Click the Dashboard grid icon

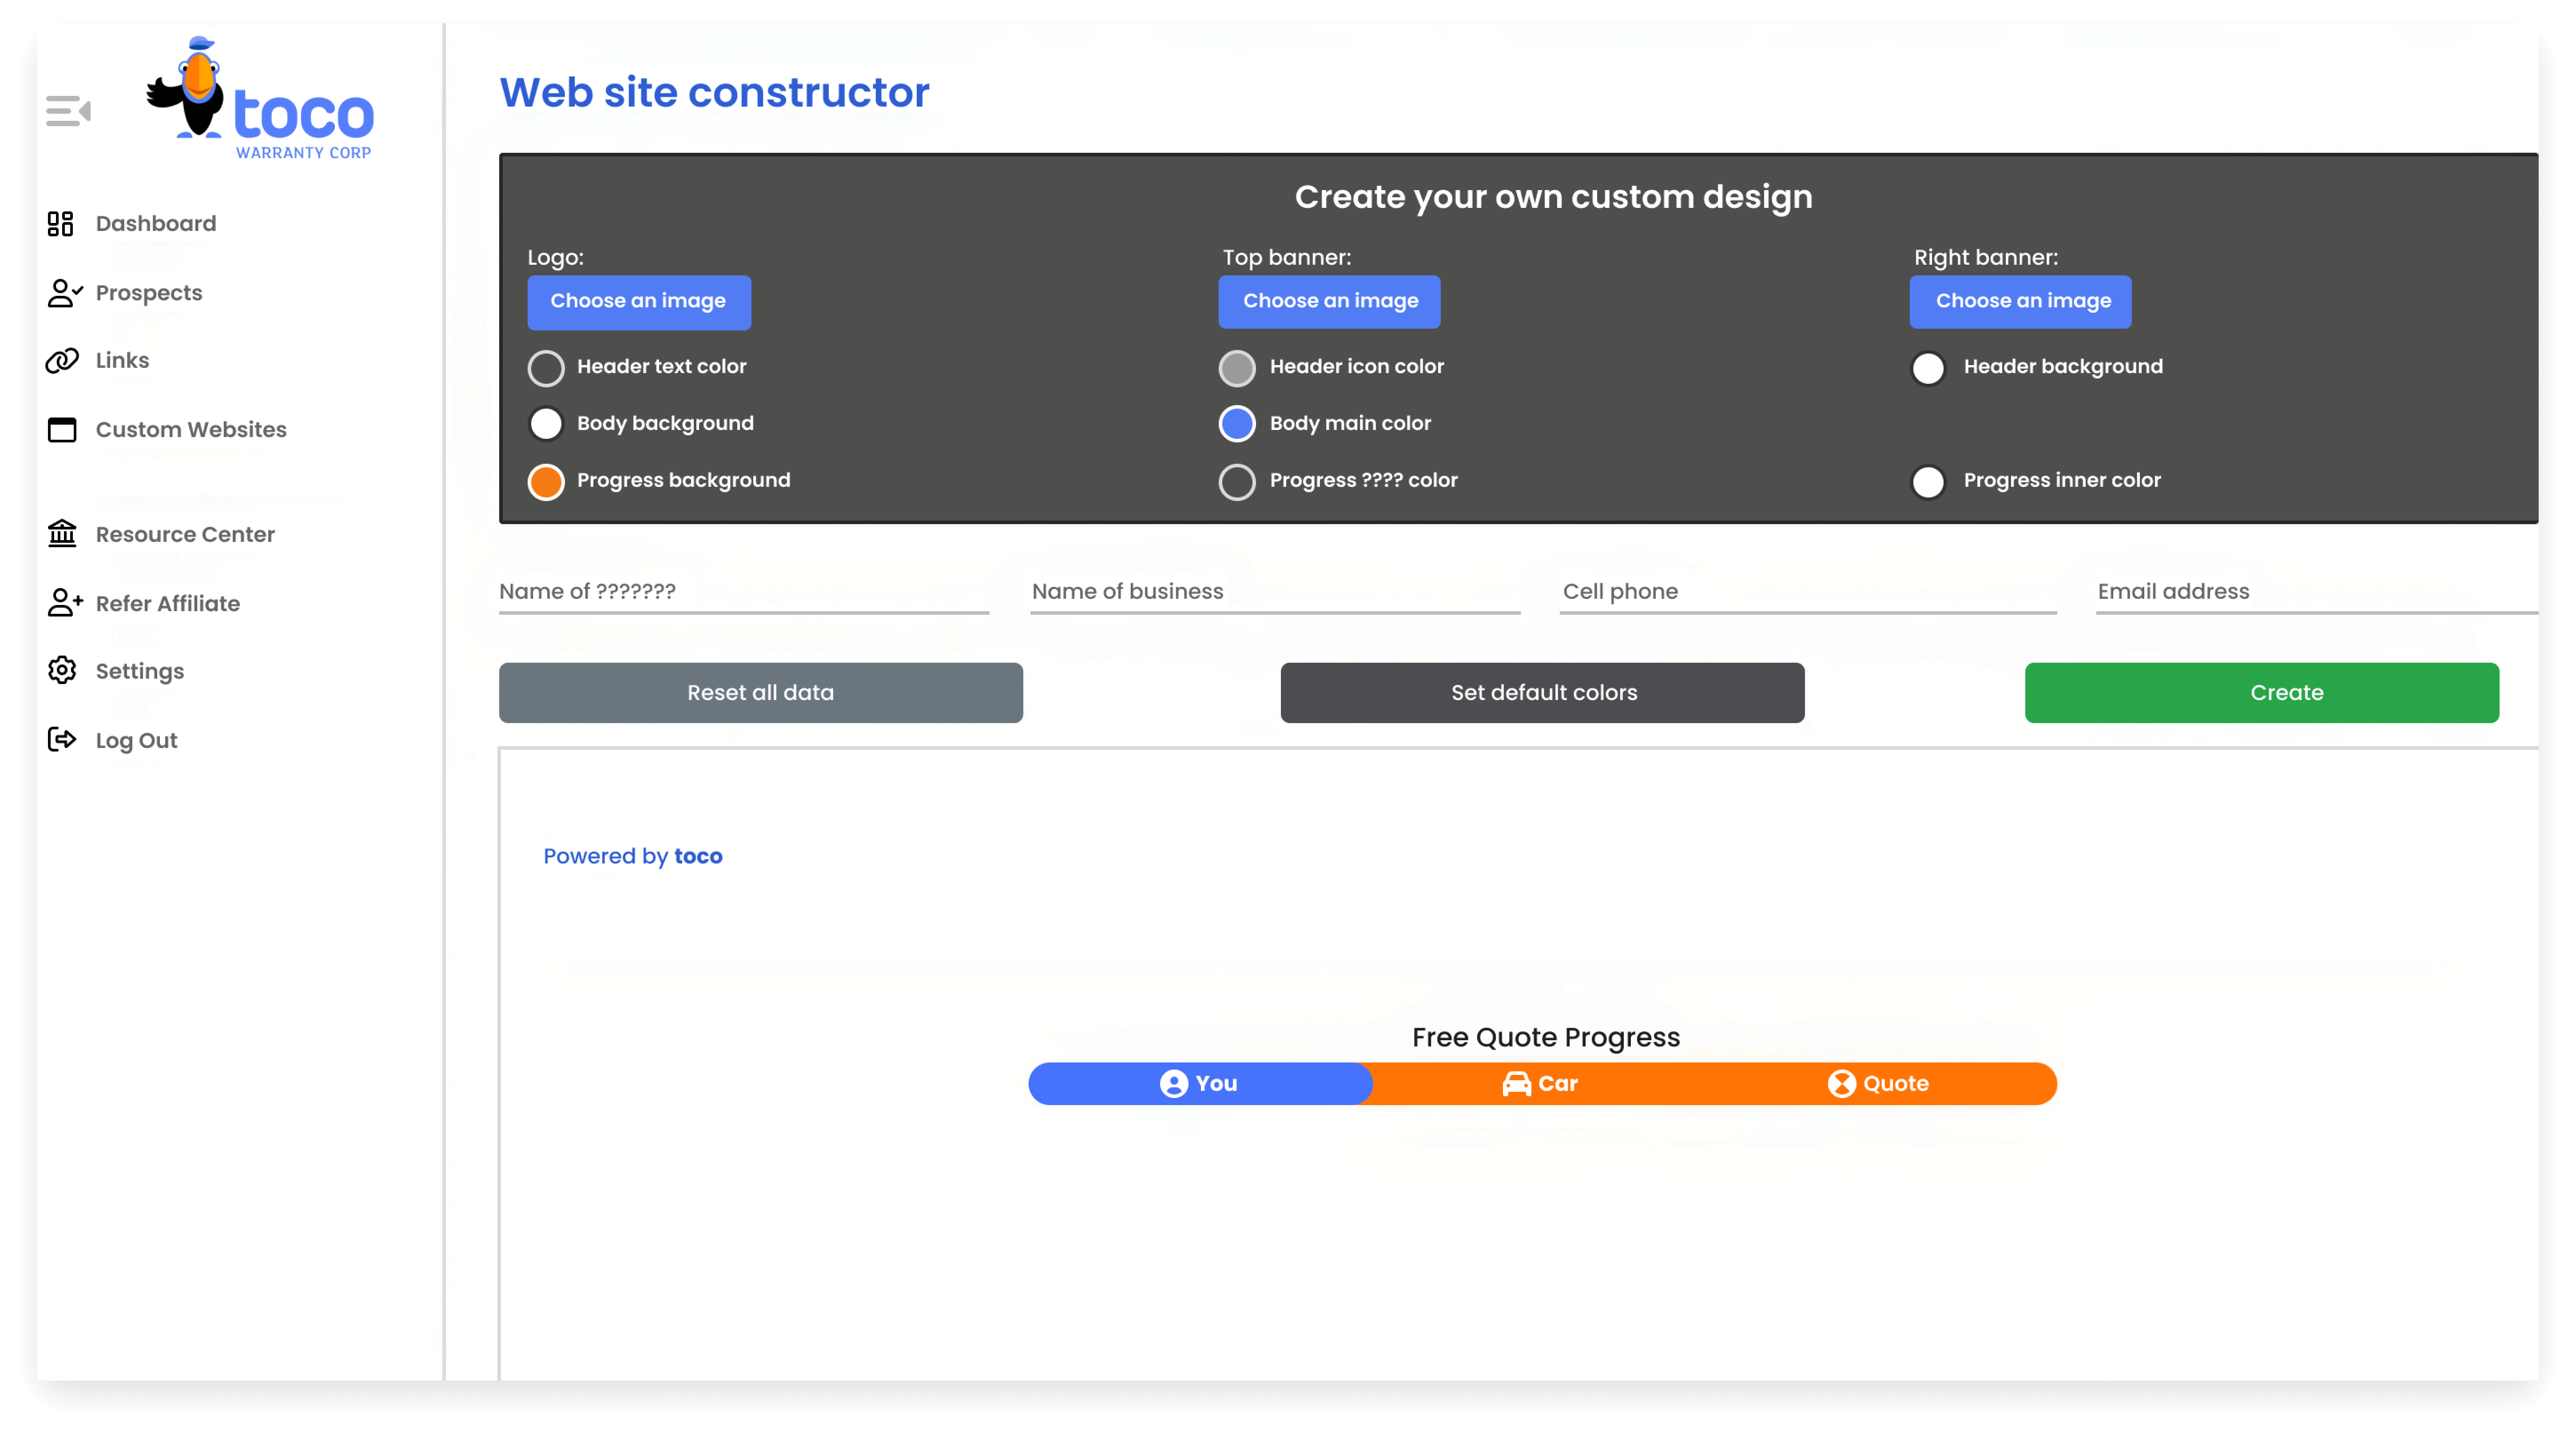tap(61, 223)
